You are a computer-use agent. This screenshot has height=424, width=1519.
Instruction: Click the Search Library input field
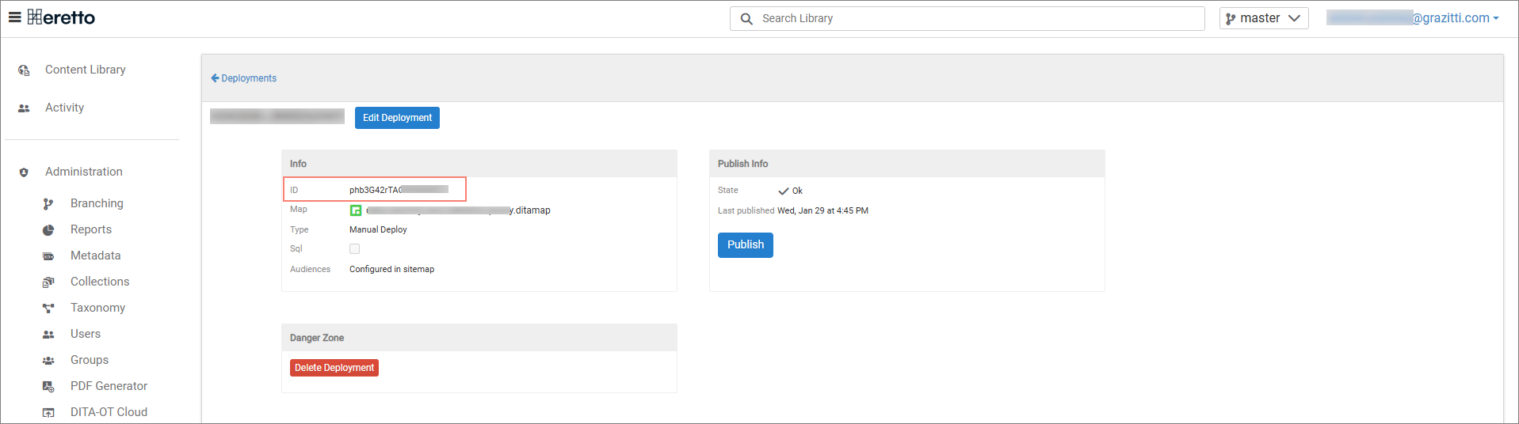pyautogui.click(x=975, y=19)
